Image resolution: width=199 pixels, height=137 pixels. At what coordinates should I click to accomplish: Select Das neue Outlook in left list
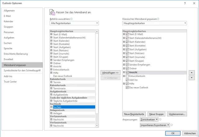(x=62, y=76)
